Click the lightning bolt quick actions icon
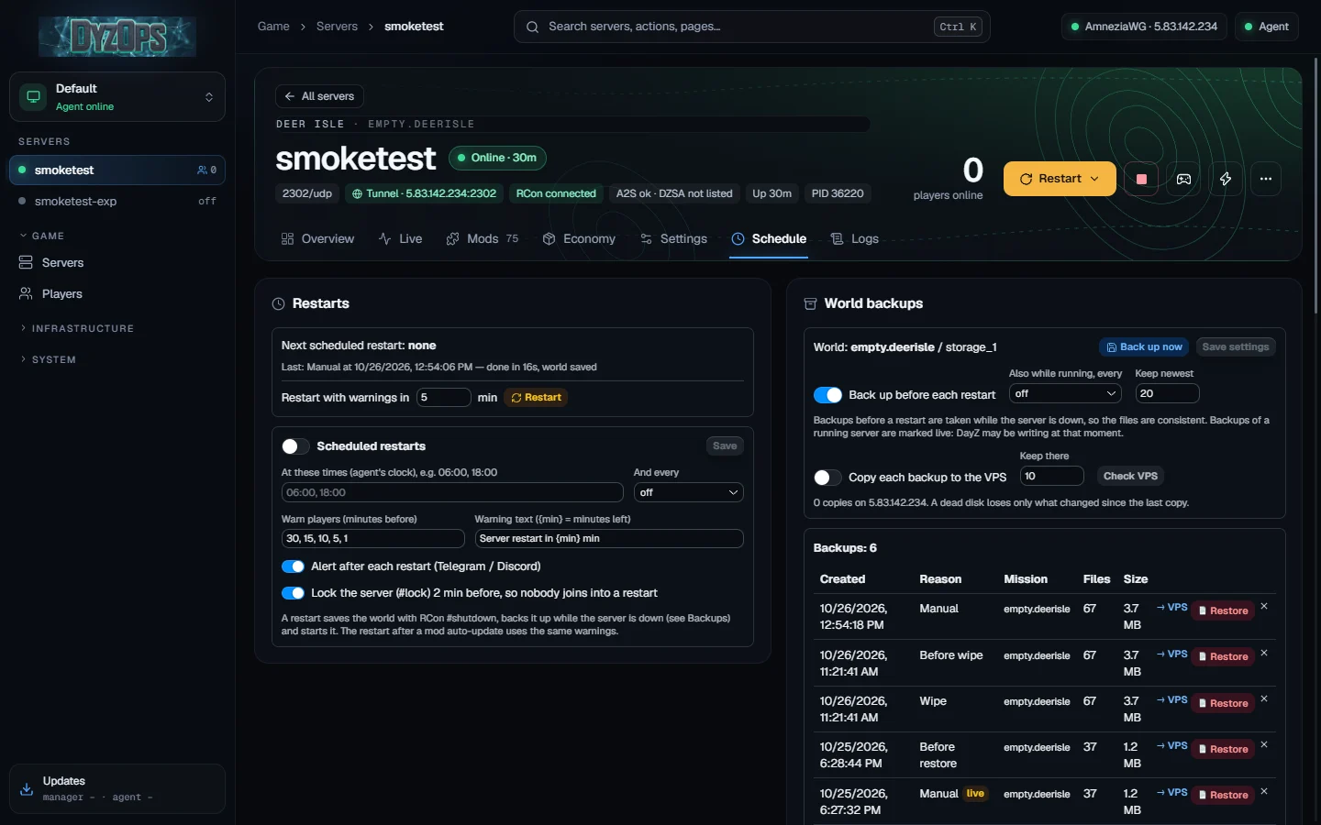This screenshot has height=825, width=1321. point(1226,179)
